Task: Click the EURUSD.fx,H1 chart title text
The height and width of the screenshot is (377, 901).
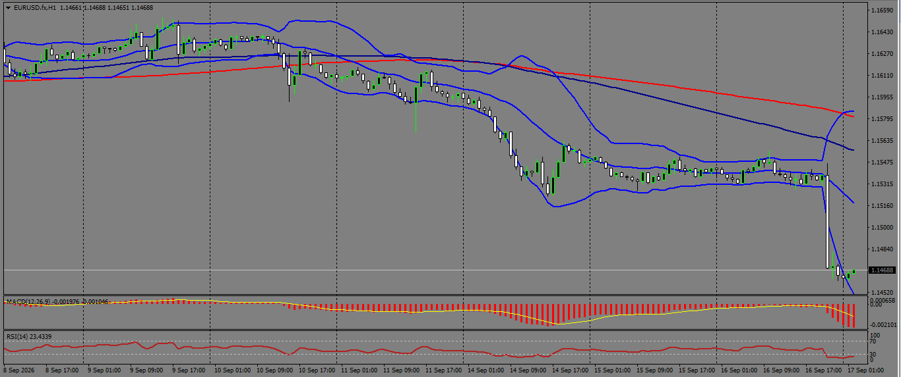Action: point(35,8)
